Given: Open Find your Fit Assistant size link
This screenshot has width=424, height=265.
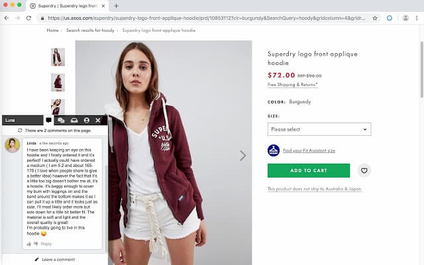Looking at the screenshot, I should (309, 150).
